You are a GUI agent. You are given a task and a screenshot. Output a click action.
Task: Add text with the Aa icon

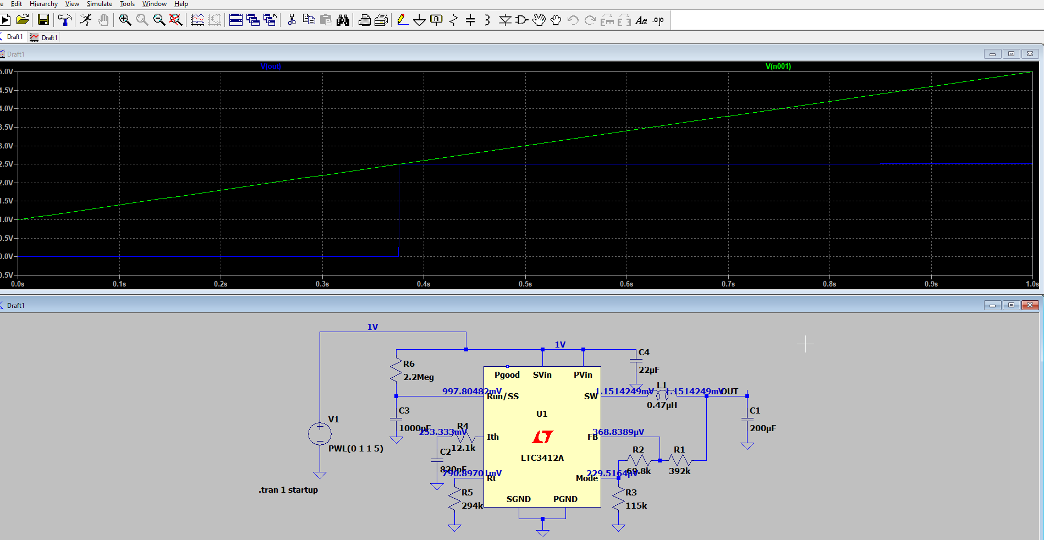coord(641,20)
